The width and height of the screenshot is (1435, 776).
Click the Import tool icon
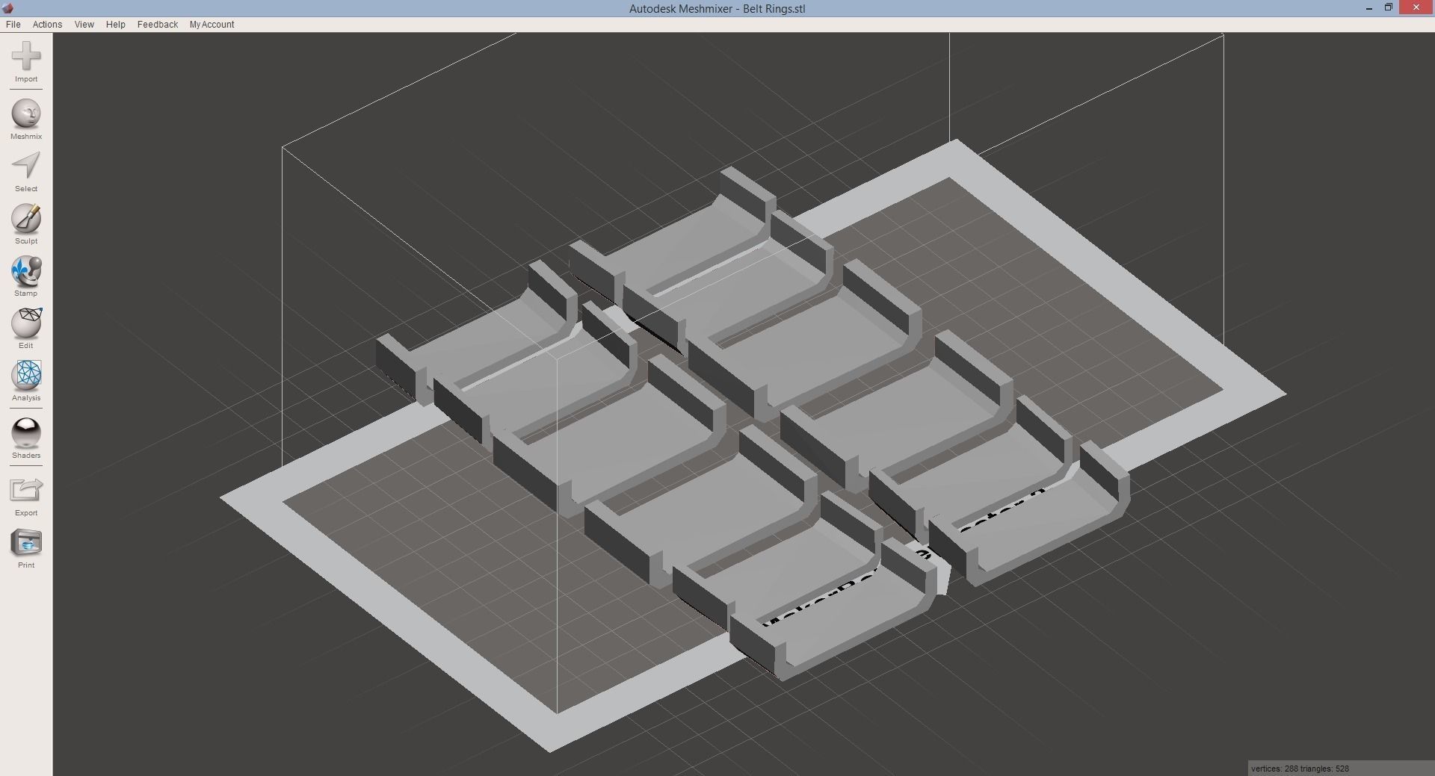point(26,57)
